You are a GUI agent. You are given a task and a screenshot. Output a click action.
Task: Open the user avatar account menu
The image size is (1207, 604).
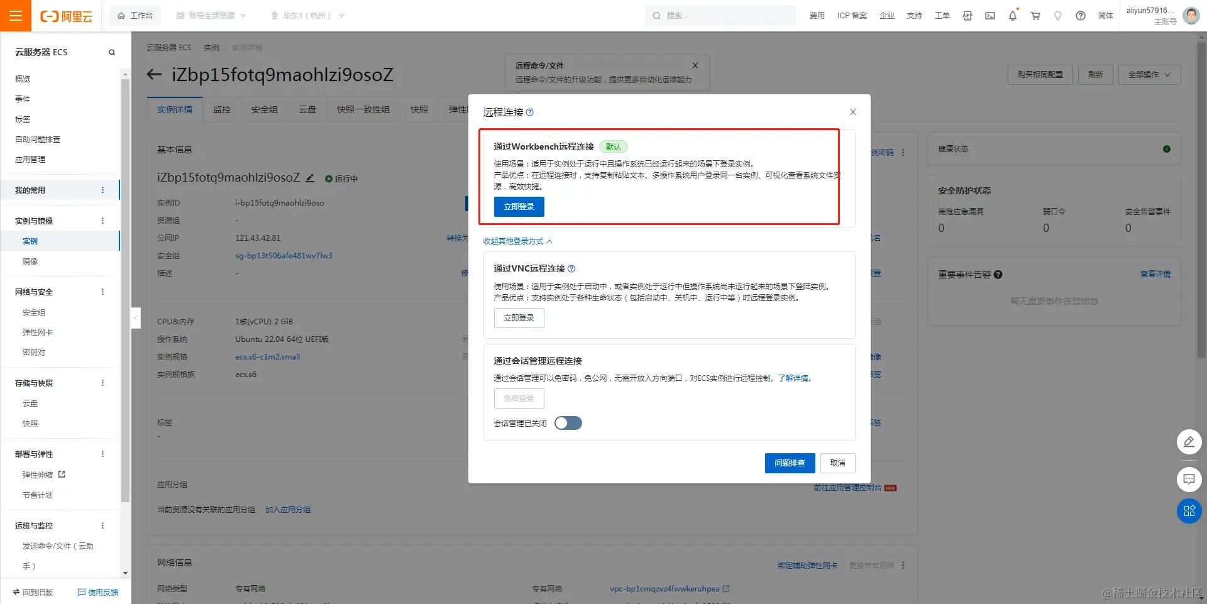(x=1191, y=16)
